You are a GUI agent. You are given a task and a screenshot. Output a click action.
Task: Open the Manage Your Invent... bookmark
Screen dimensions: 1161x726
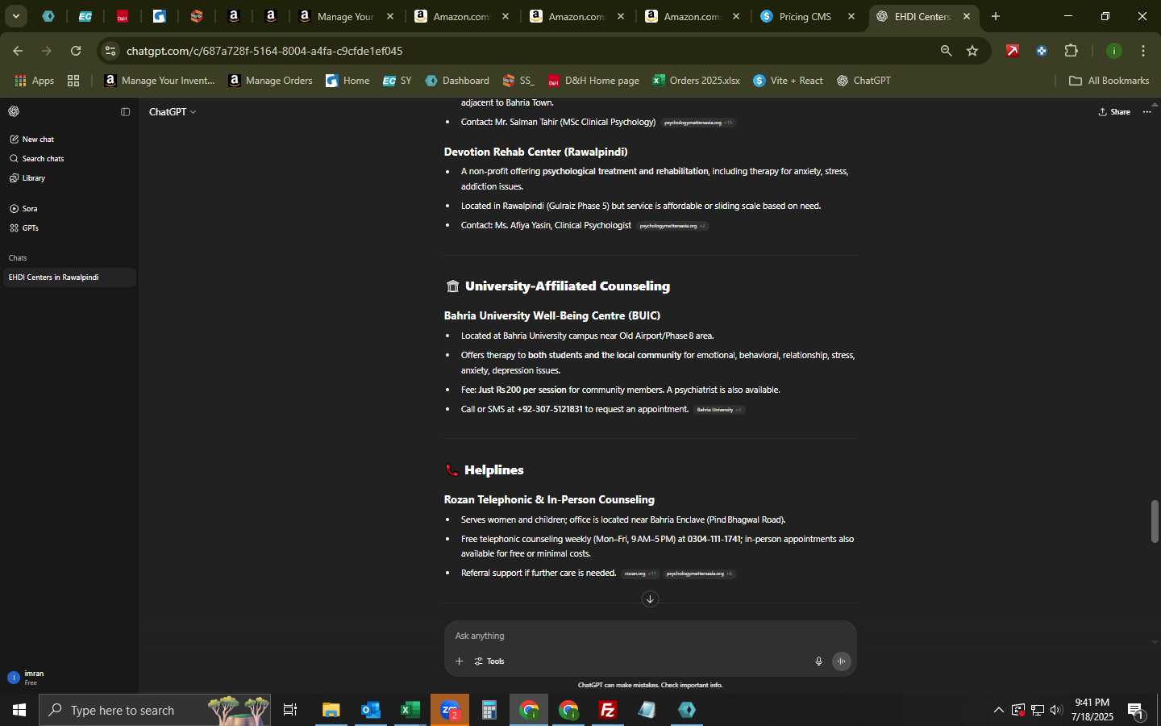point(160,81)
